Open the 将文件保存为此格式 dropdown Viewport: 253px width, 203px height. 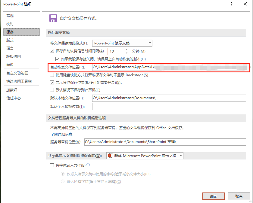tap(122, 43)
